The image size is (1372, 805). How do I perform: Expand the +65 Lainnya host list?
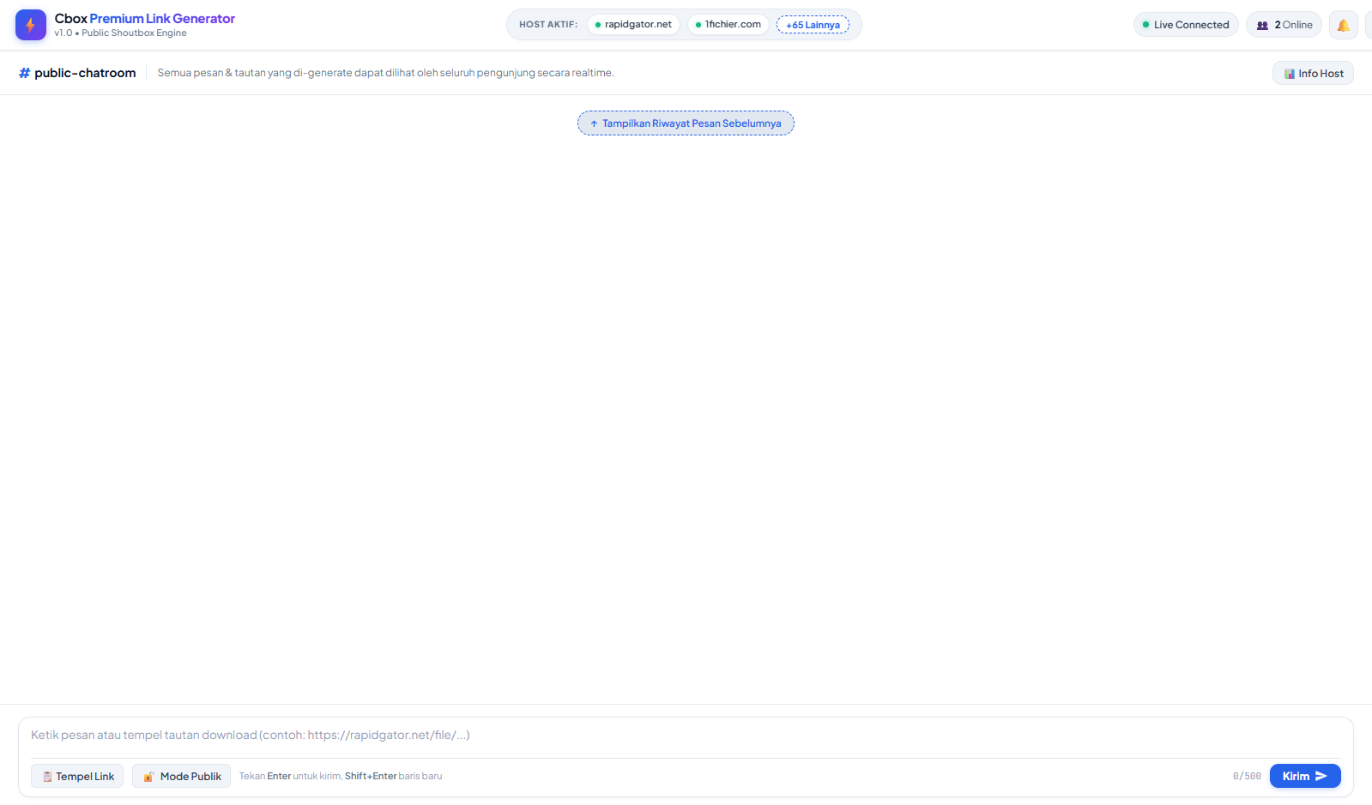813,25
